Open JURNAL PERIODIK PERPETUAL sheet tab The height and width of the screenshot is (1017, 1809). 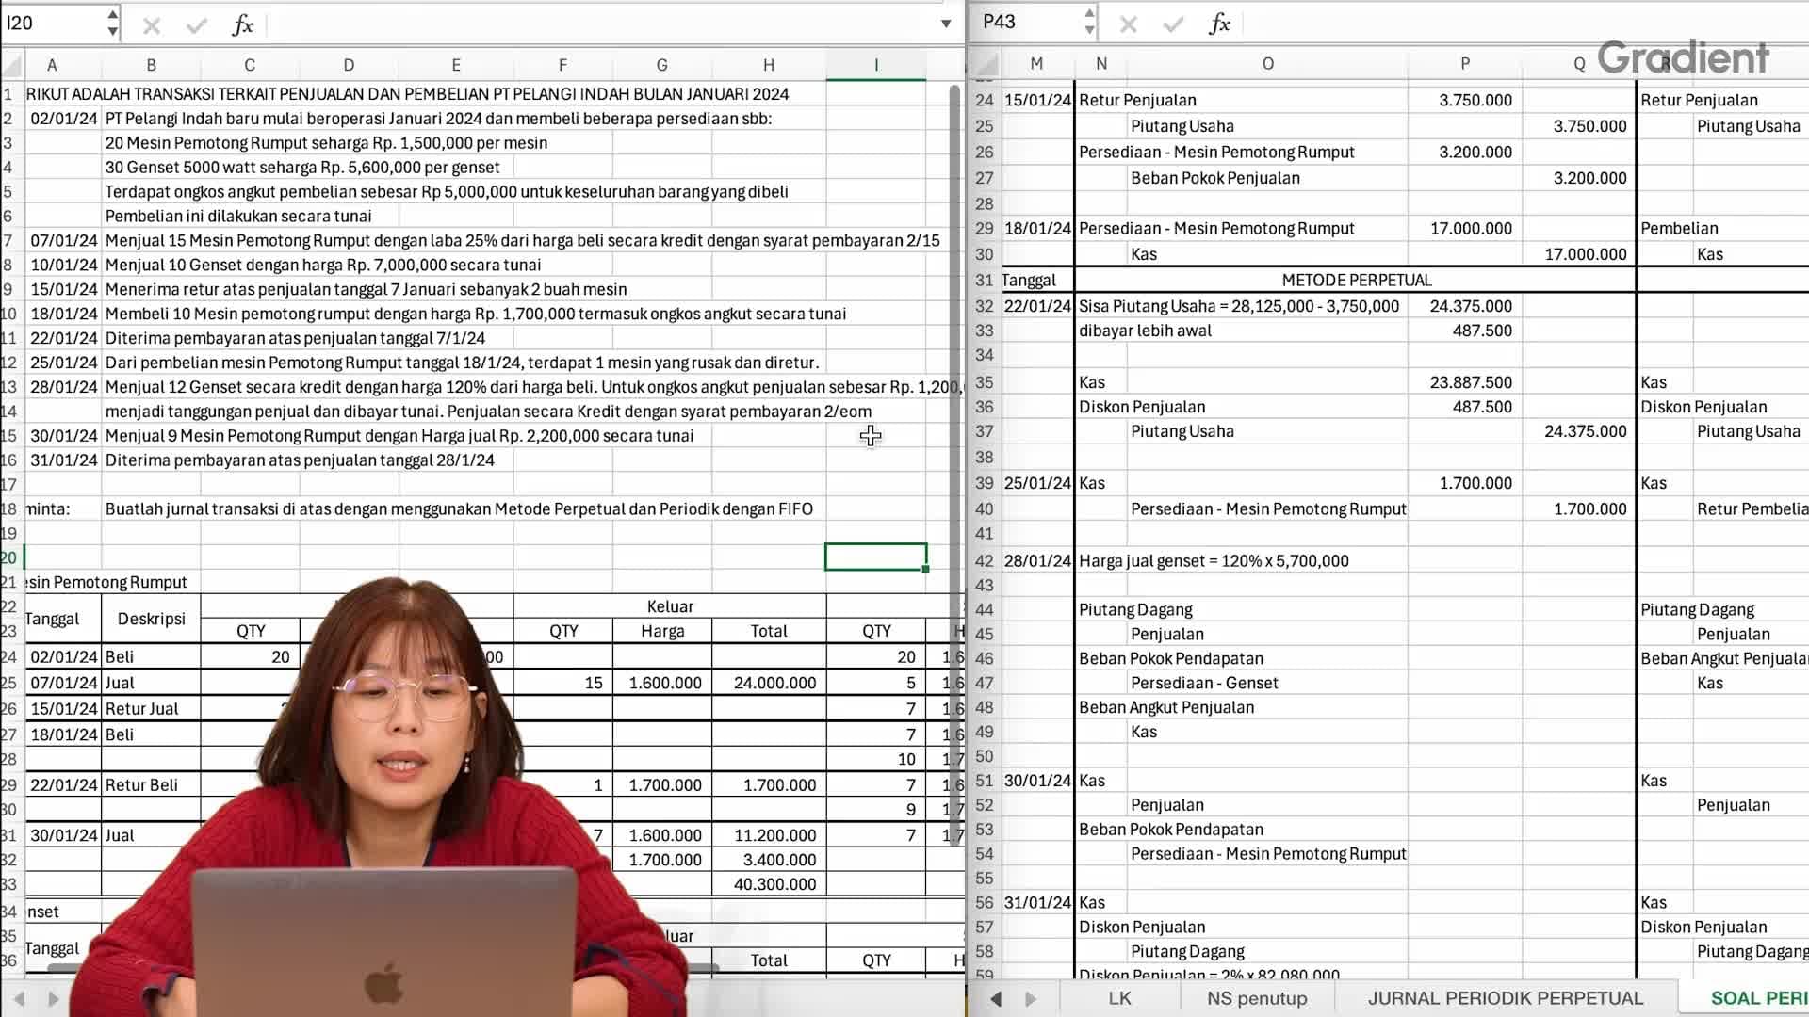1506,998
